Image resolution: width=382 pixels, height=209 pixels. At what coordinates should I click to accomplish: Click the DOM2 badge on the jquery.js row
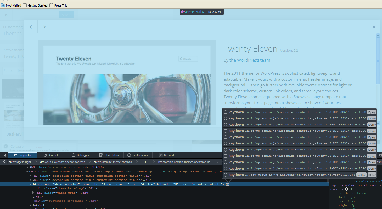point(372,175)
